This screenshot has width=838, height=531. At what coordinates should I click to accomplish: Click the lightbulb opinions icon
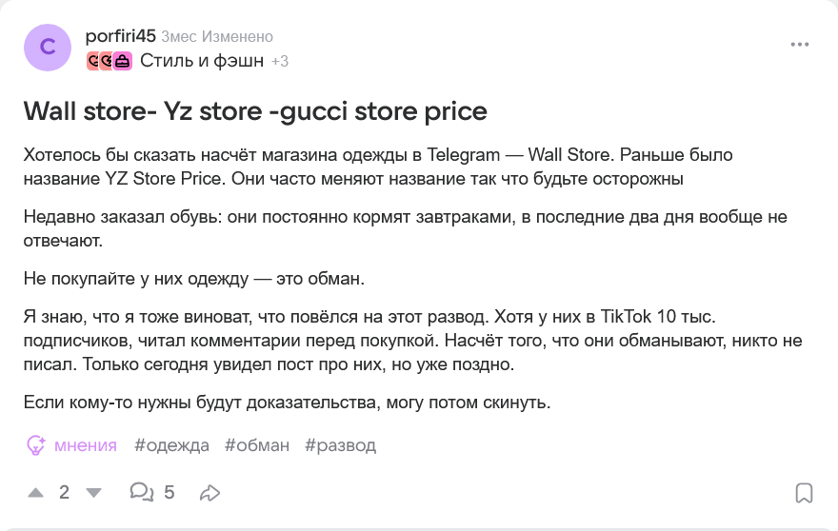point(36,444)
